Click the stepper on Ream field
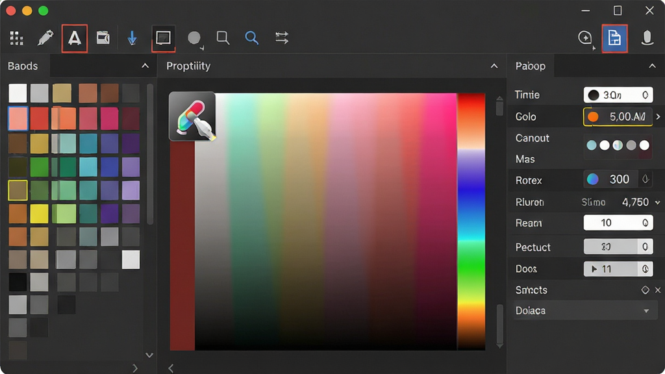Image resolution: width=665 pixels, height=374 pixels. [645, 223]
